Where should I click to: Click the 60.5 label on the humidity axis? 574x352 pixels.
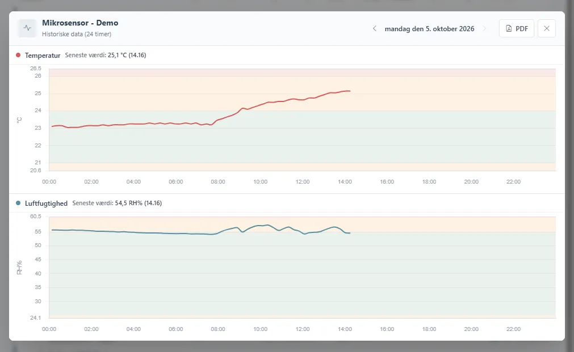coord(36,217)
